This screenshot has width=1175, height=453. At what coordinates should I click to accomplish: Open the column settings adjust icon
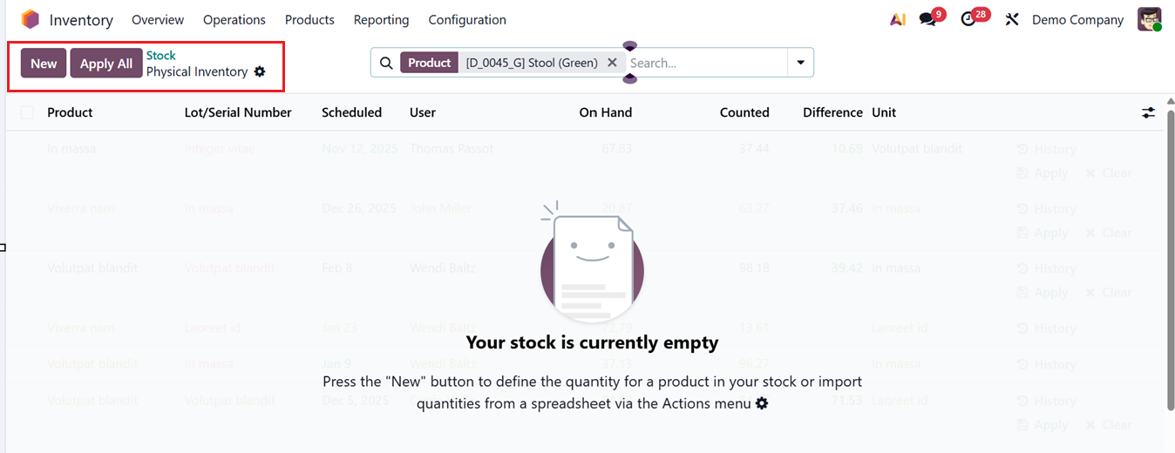1149,112
